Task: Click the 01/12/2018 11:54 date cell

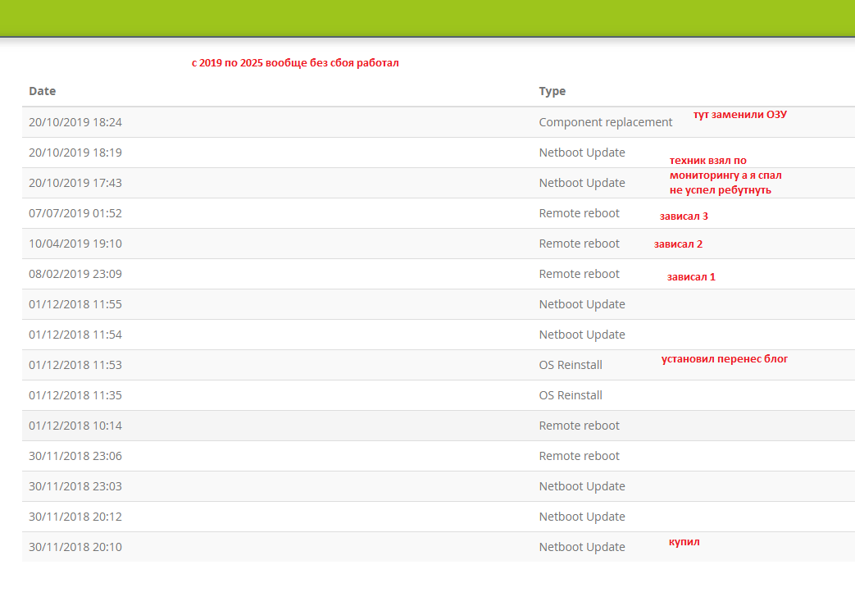Action: [x=75, y=335]
